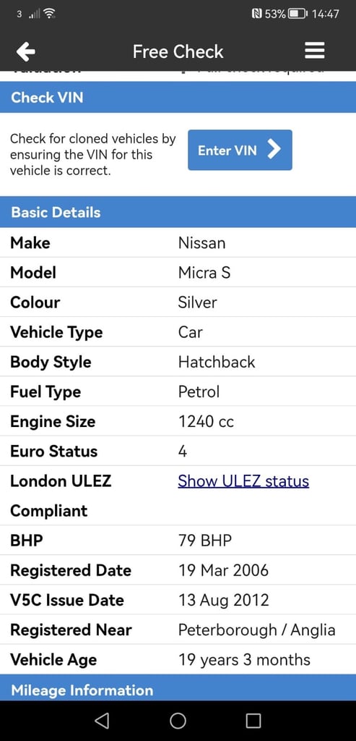
Task: Tap the Android back navigation triangle
Action: (102, 720)
